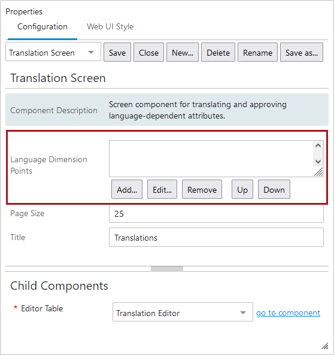This screenshot has width=334, height=355.
Task: Click the horizontal splitter above Child Components
Action: pos(167,269)
